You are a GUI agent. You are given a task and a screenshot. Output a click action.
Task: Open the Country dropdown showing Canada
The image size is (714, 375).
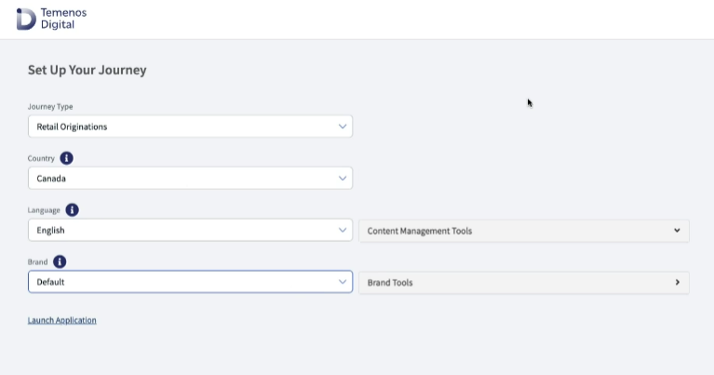(x=186, y=178)
